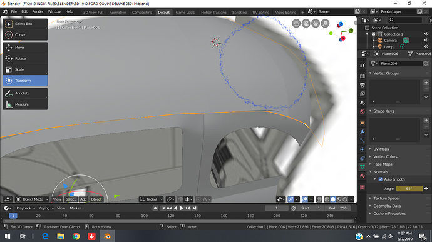Click the zoom view magnifier icon
The width and height of the screenshot is (432, 242).
point(325,23)
